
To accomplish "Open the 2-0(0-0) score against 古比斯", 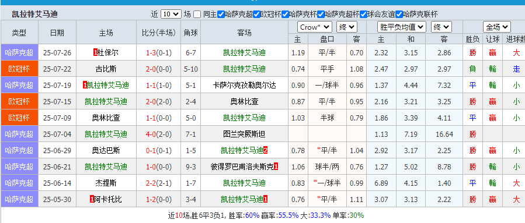I will [159, 69].
